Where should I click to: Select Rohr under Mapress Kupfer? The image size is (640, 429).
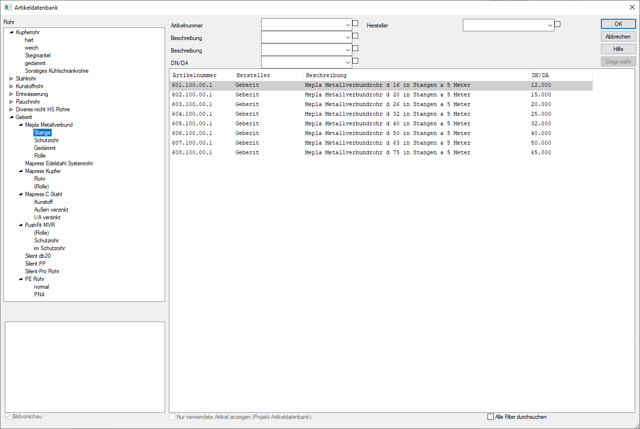pyautogui.click(x=40, y=179)
